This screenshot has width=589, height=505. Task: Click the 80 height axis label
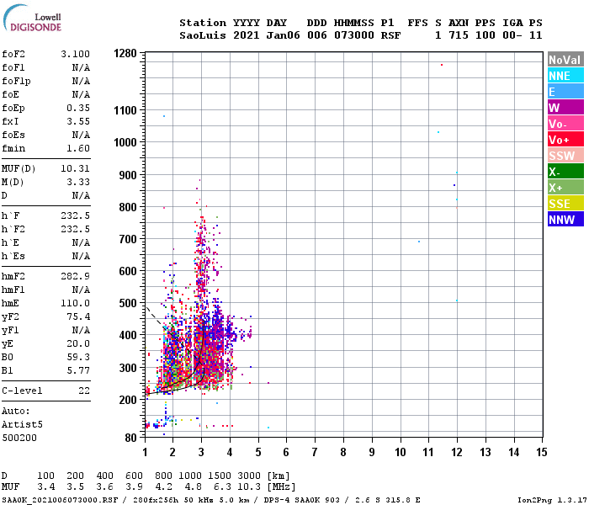tap(130, 438)
